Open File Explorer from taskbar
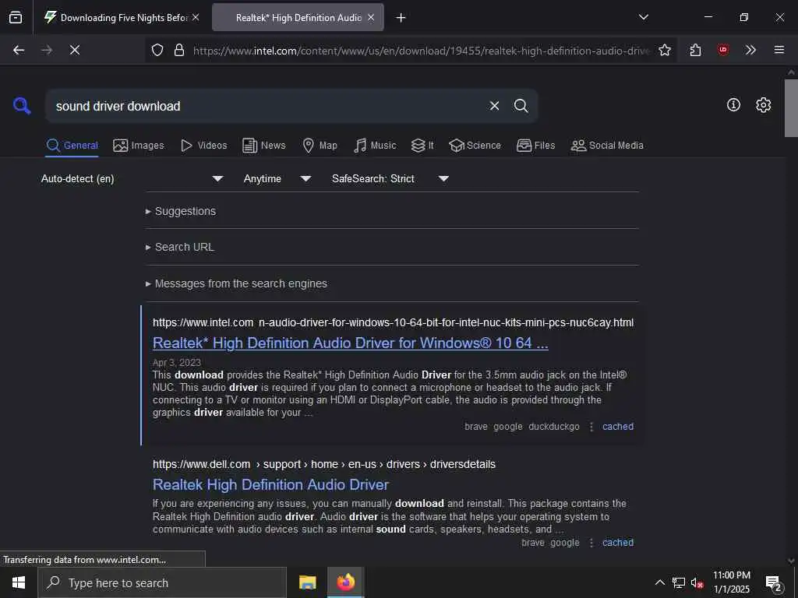The height and width of the screenshot is (598, 798). tap(307, 582)
